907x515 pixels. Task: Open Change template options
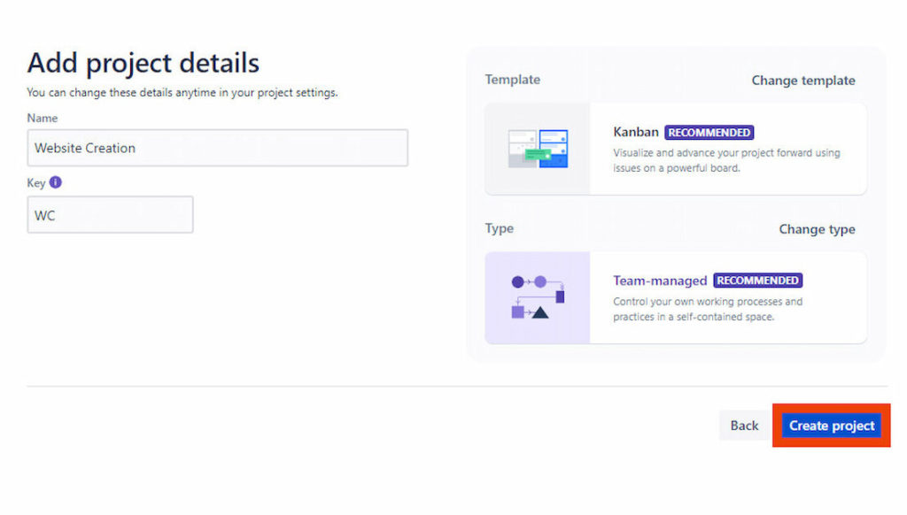(x=802, y=81)
